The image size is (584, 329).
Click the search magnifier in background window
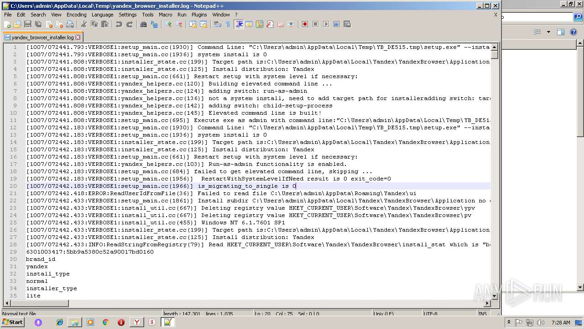pyautogui.click(x=578, y=17)
